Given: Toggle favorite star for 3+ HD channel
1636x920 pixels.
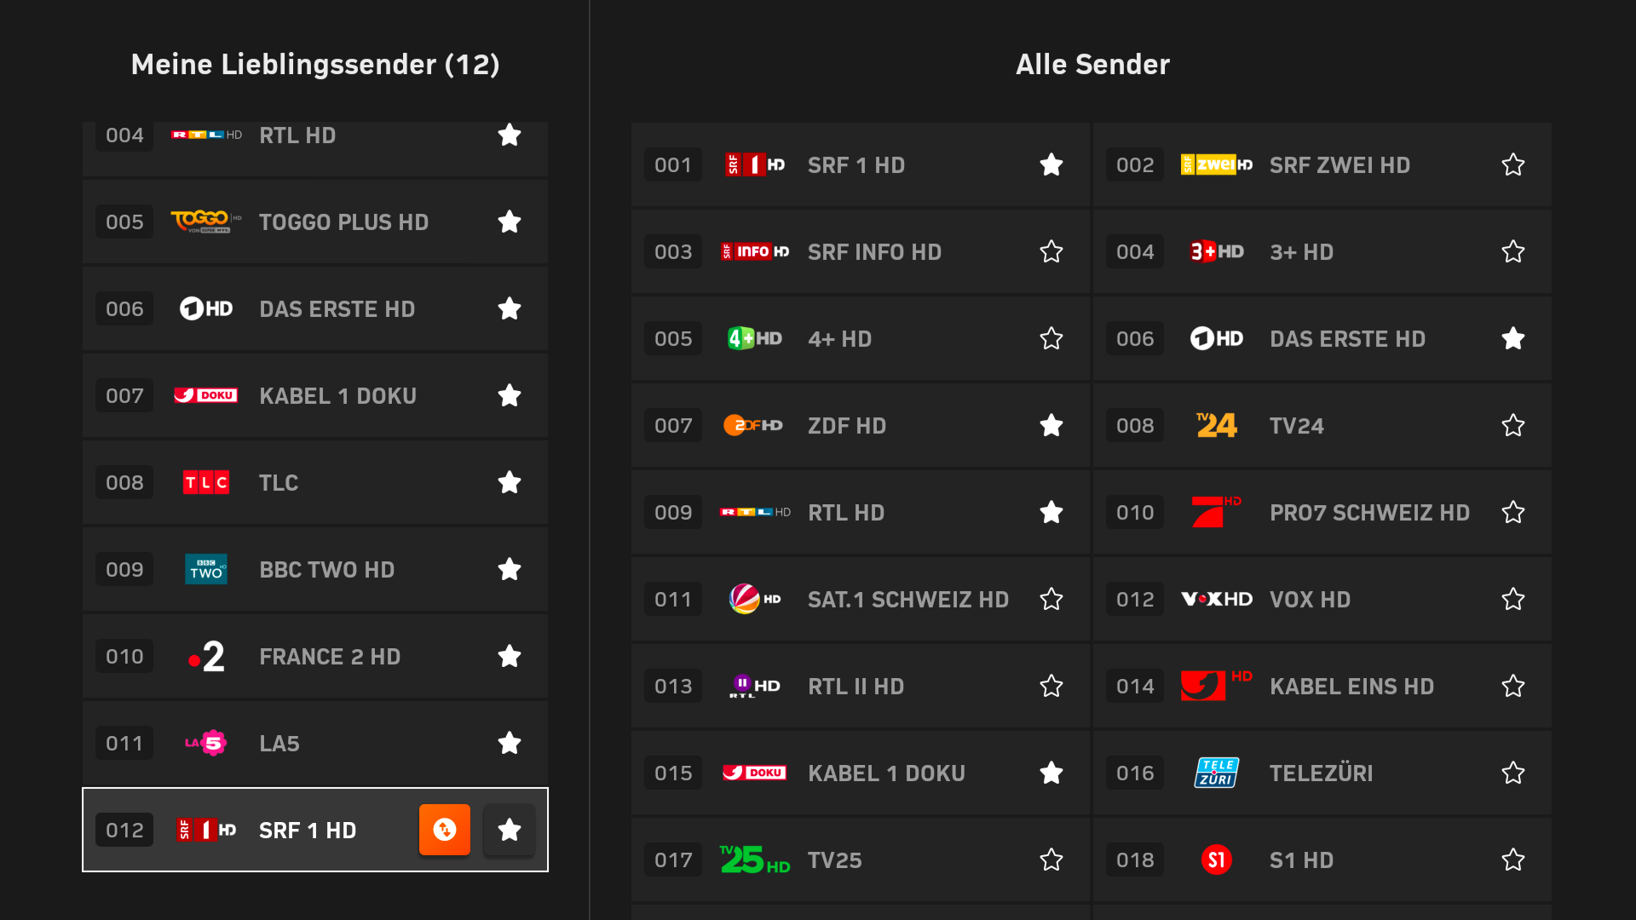Looking at the screenshot, I should tap(1512, 252).
